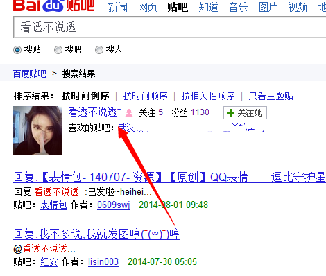Open the 新闻 navigation link
This screenshot has width=326, height=276.
(x=118, y=8)
